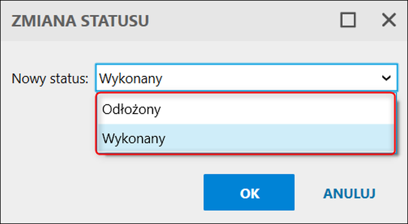Viewport: 408px width, 224px height.
Task: Click the empty title bar area beside ZMIANA STATUSU
Action: pos(242,21)
